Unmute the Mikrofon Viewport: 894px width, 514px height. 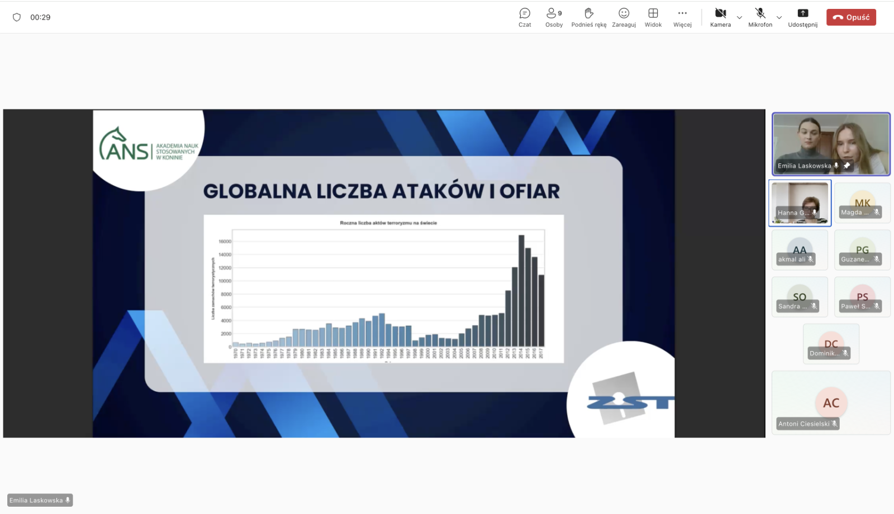click(x=760, y=17)
